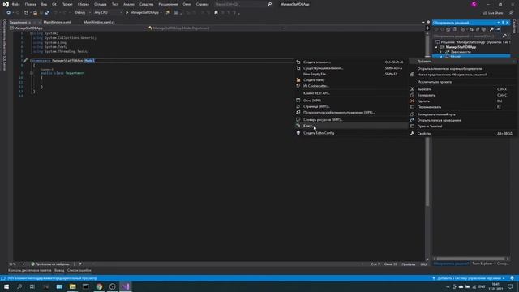This screenshot has height=292, width=519.
Task: Open the account profile avatar
Action: click(x=474, y=4)
